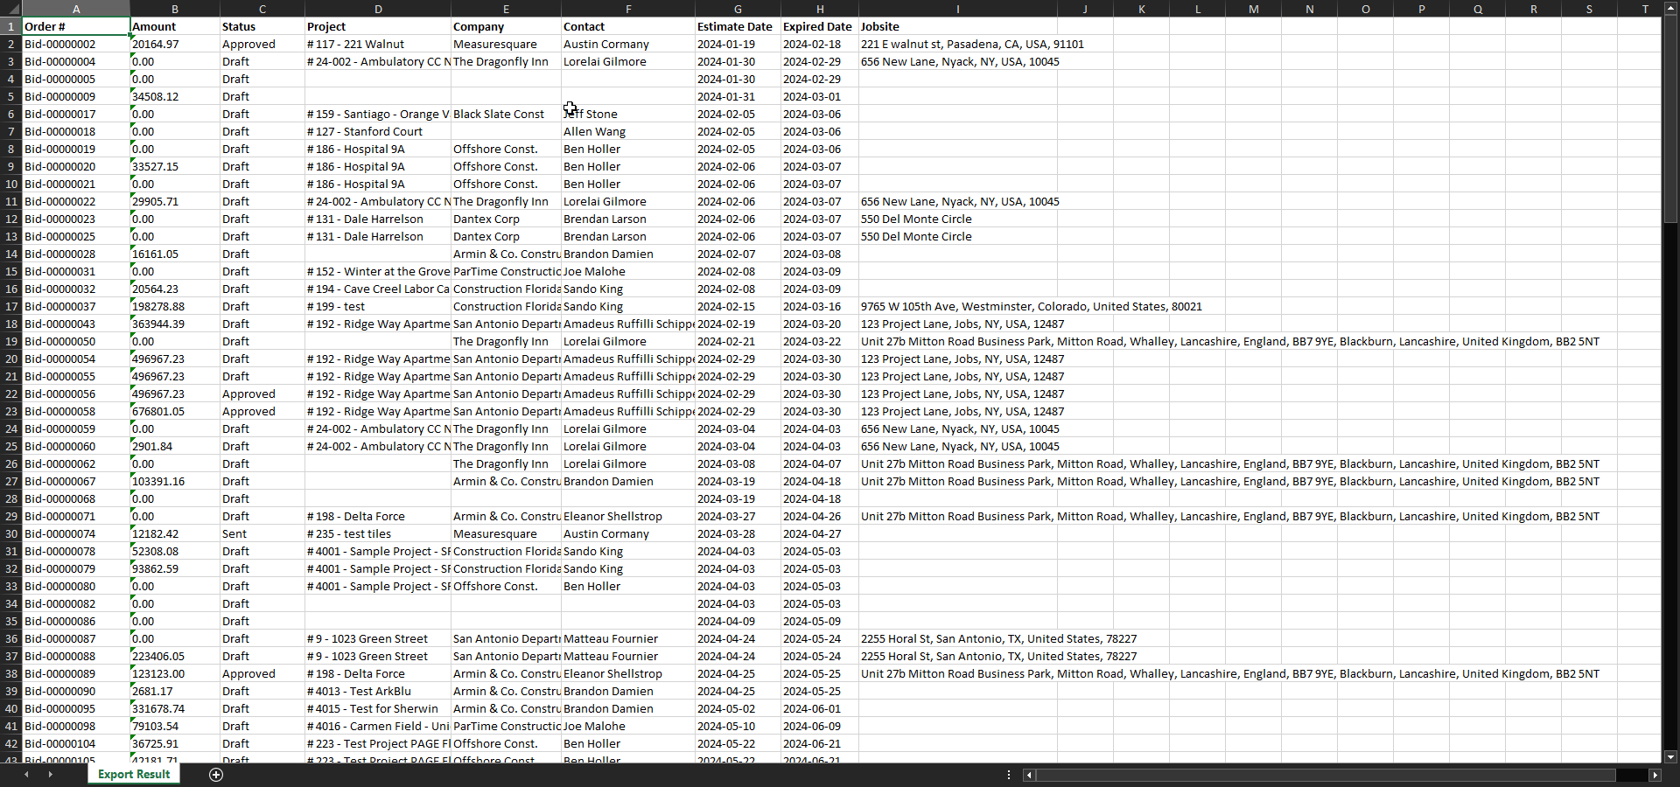Select amount cell "363944.39"
The image size is (1680, 787).
tap(174, 324)
